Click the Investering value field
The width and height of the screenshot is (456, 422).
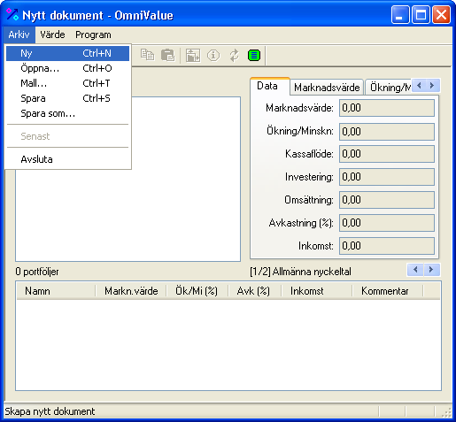(x=387, y=177)
